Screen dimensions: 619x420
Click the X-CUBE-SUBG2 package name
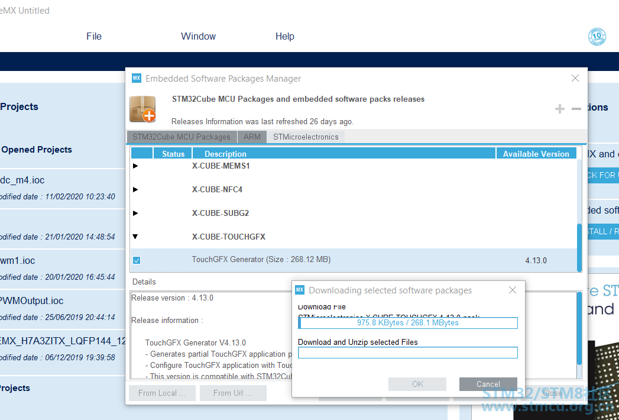tap(221, 214)
